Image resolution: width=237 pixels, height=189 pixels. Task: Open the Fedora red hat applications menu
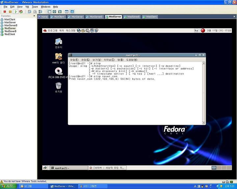tap(45, 31)
